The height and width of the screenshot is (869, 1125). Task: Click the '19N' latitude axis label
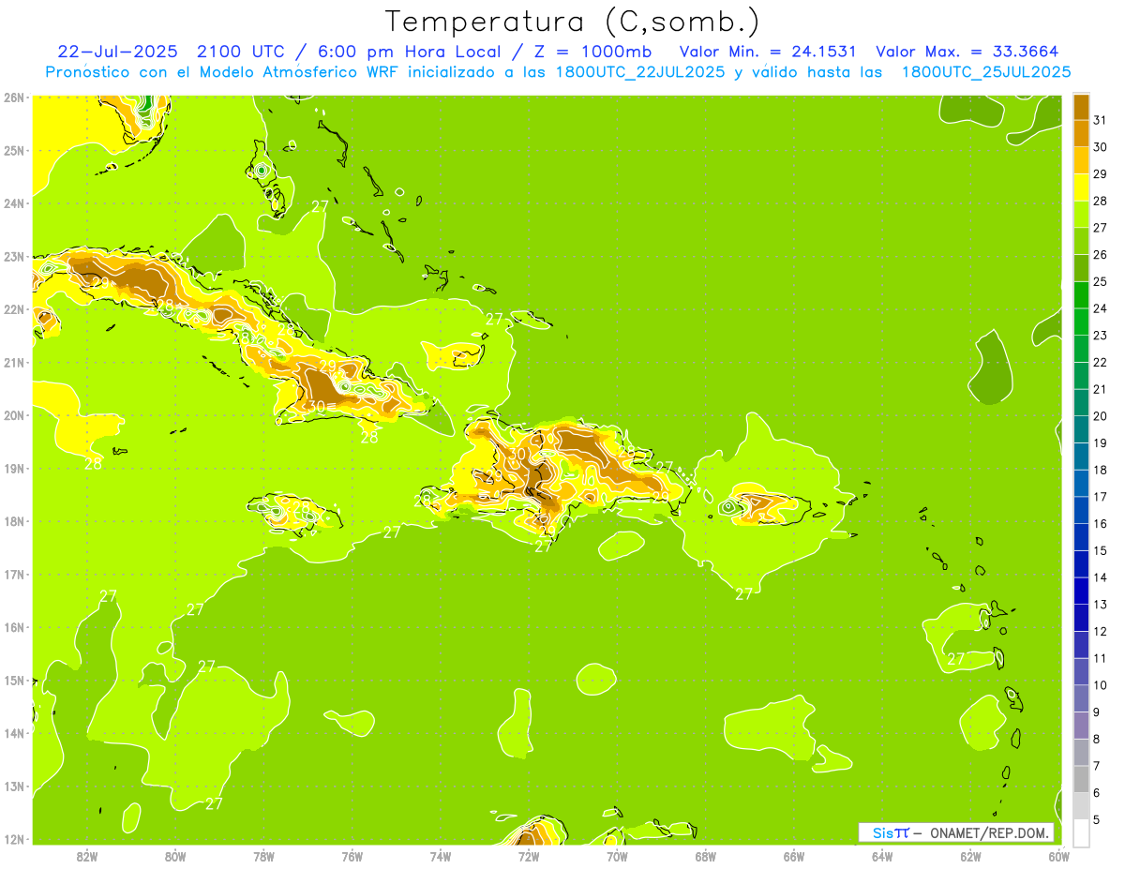[14, 469]
